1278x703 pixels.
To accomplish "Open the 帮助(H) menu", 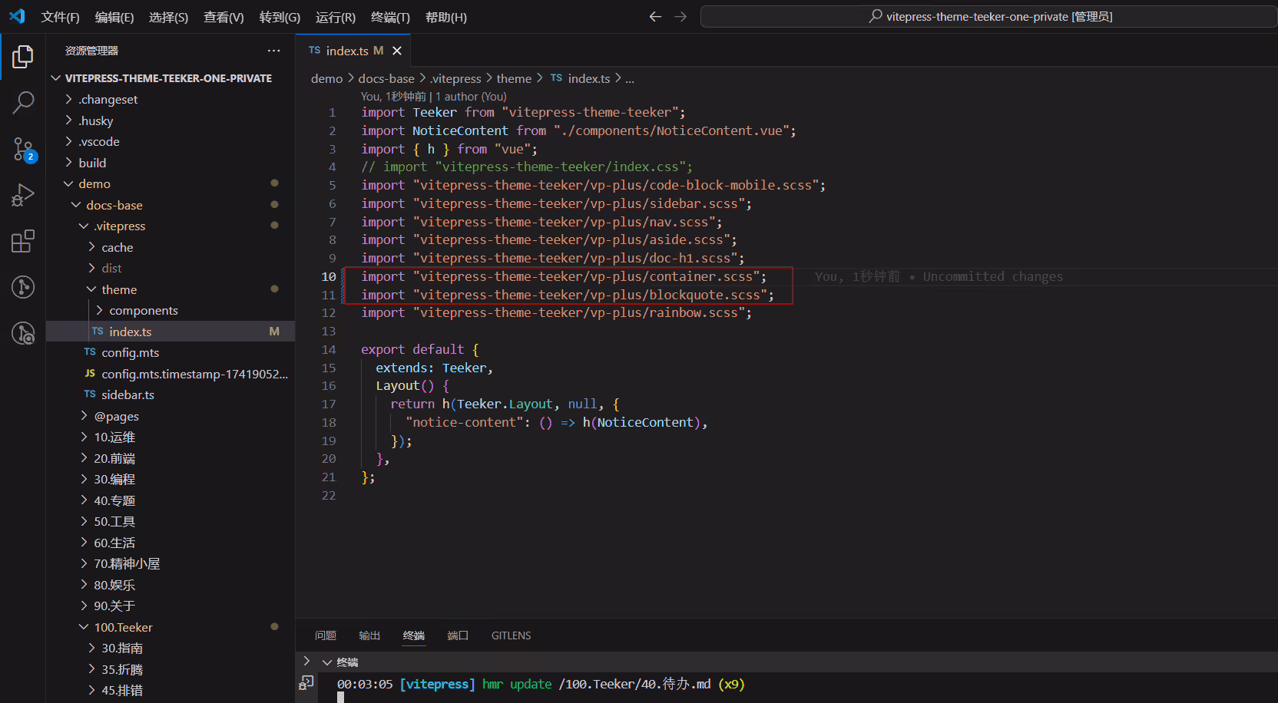I will (x=446, y=17).
